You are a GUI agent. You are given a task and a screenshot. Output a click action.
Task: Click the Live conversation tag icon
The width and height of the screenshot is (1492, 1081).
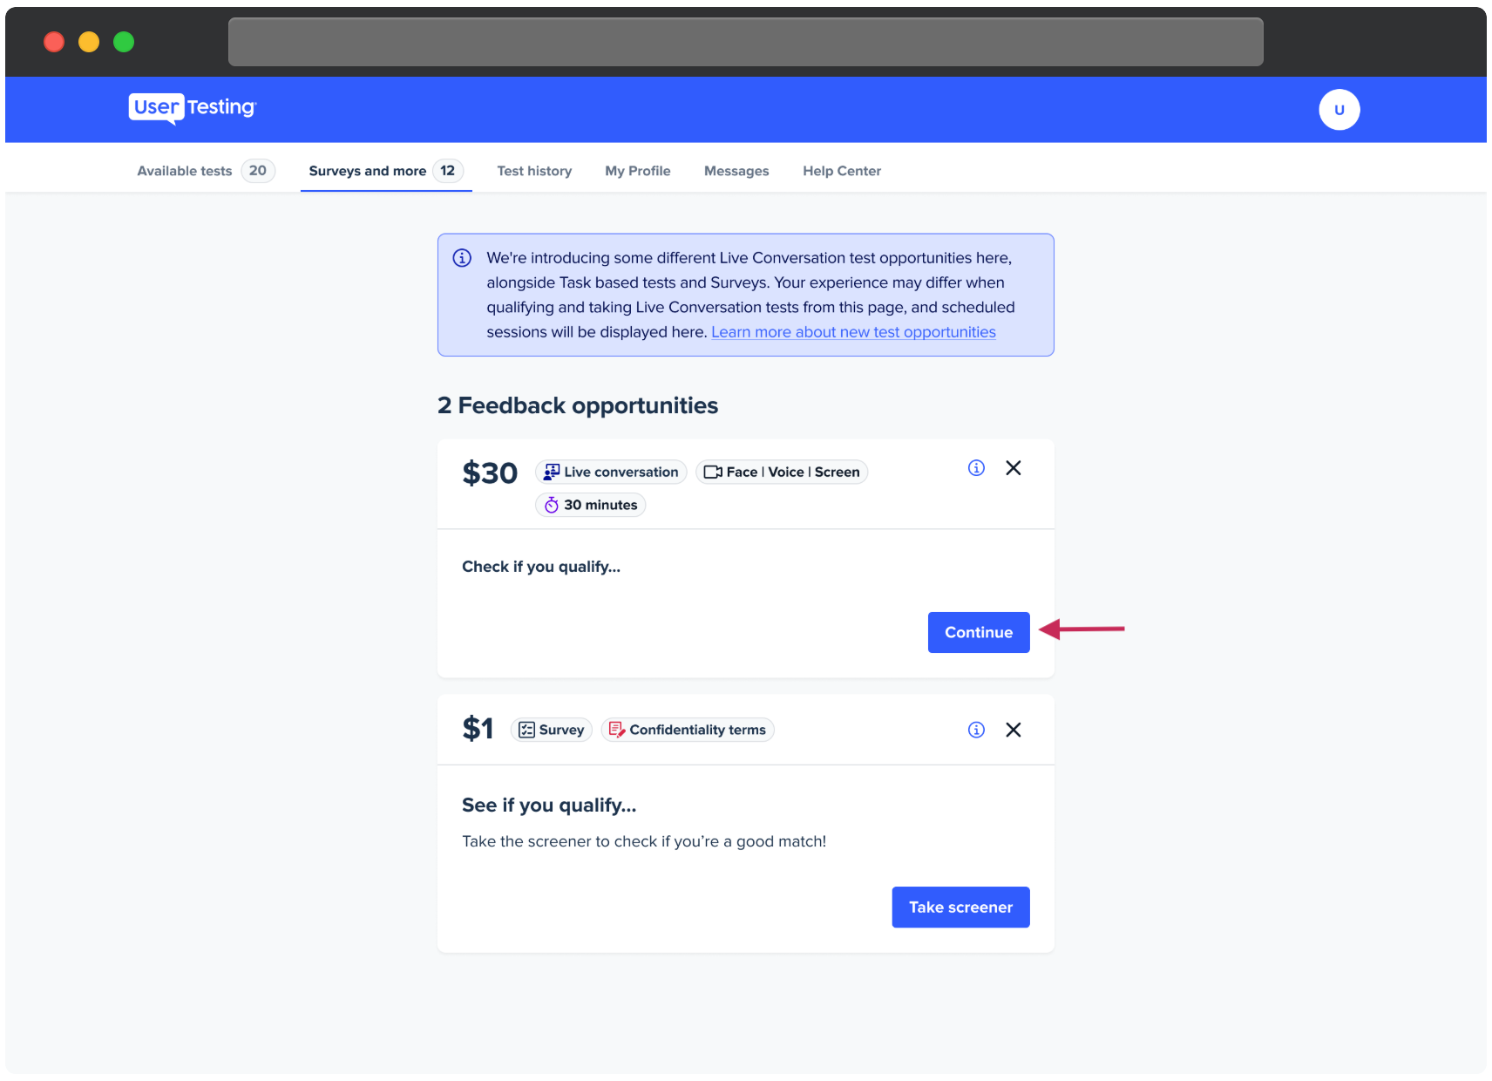click(x=552, y=472)
